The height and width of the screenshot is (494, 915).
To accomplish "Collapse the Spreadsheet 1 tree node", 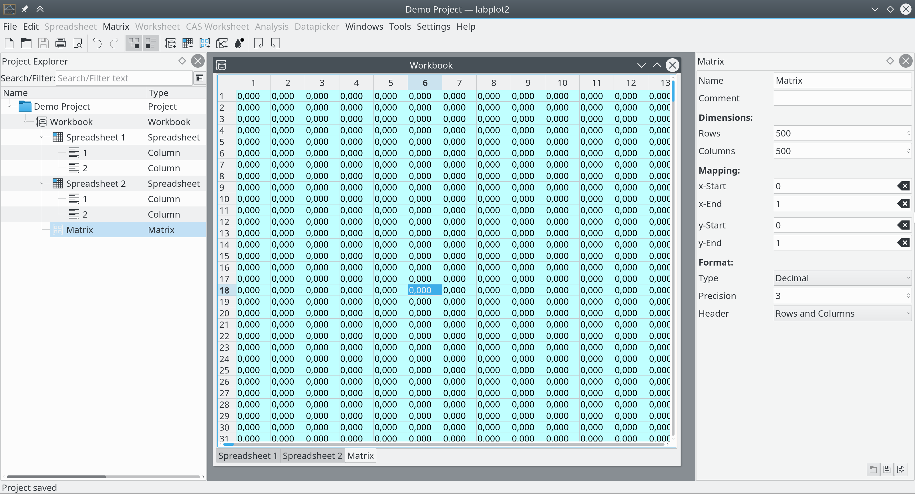I will coord(42,137).
